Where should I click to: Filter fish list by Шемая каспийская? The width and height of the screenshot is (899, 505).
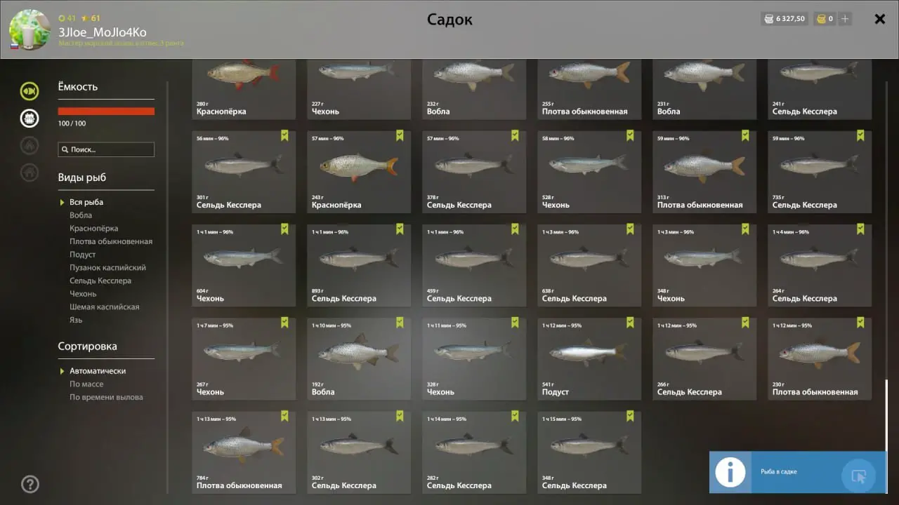[x=105, y=307]
